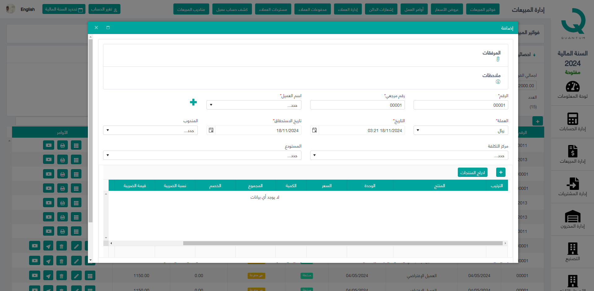Open لوحة المعلومات dashboard in sidebar
This screenshot has height=291, width=594.
coord(572,90)
